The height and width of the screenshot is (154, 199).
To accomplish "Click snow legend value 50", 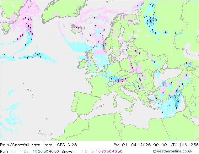I will pos(120,151).
